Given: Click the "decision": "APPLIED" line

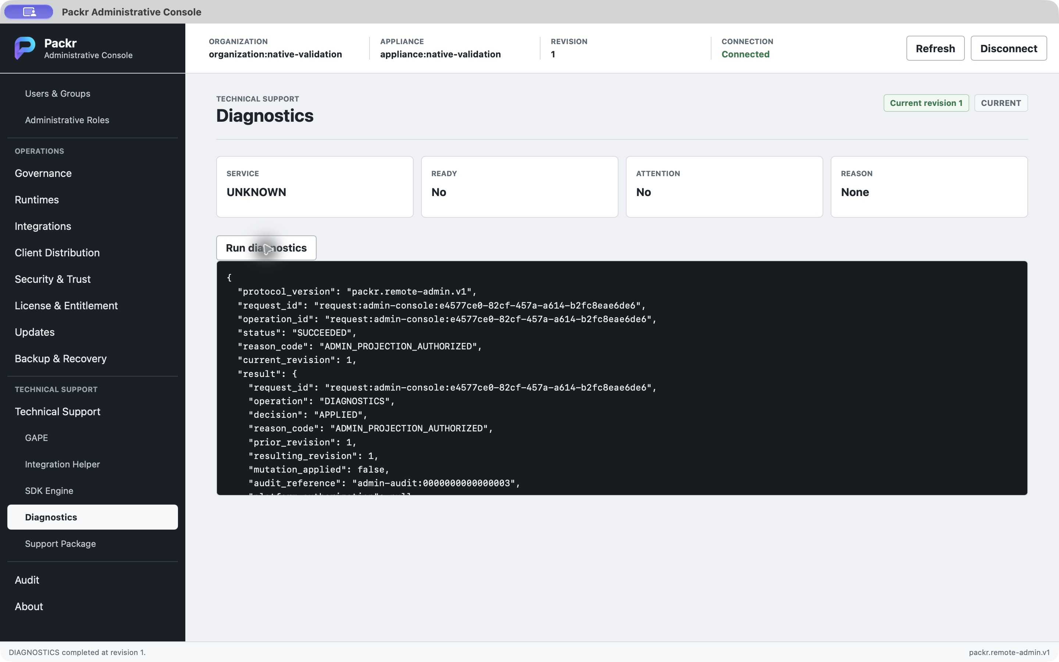Looking at the screenshot, I should 308,414.
